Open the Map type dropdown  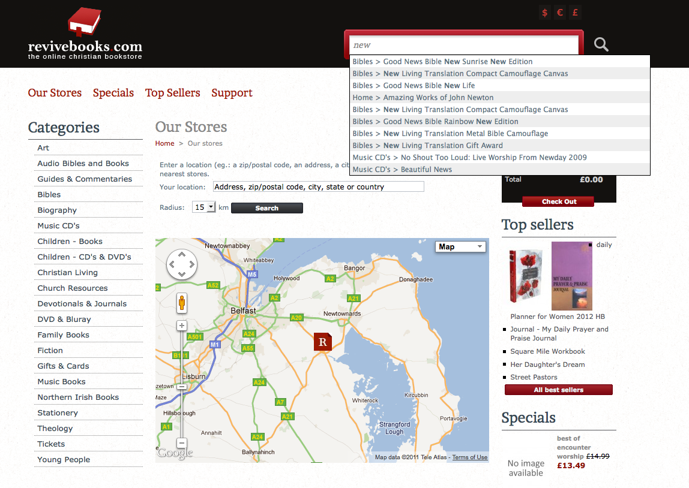[x=460, y=247]
